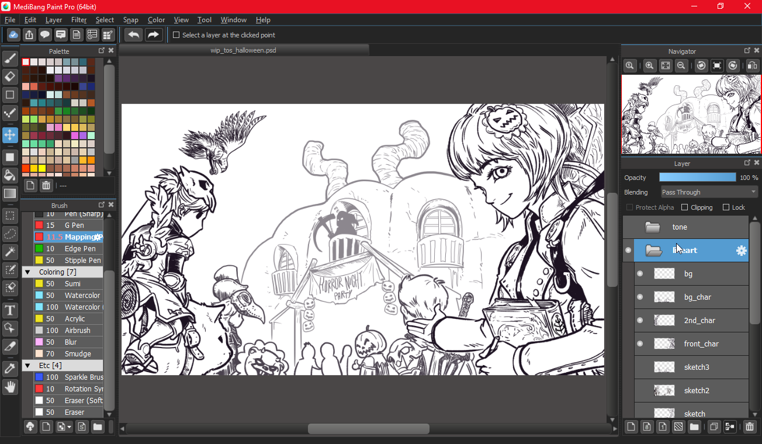Collapse the Coloring brush group

pos(27,272)
